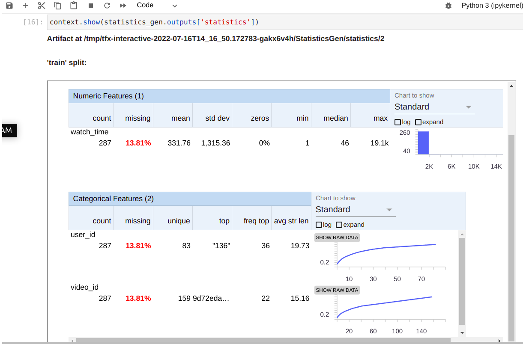Save the notebook
Viewport: 523px width, 344px height.
click(9, 6)
